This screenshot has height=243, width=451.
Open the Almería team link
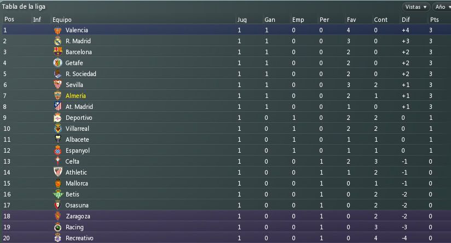click(76, 96)
